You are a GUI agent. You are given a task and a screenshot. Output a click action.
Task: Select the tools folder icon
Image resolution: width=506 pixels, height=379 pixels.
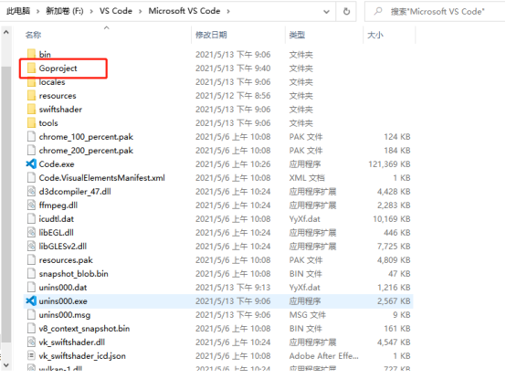[x=31, y=123]
